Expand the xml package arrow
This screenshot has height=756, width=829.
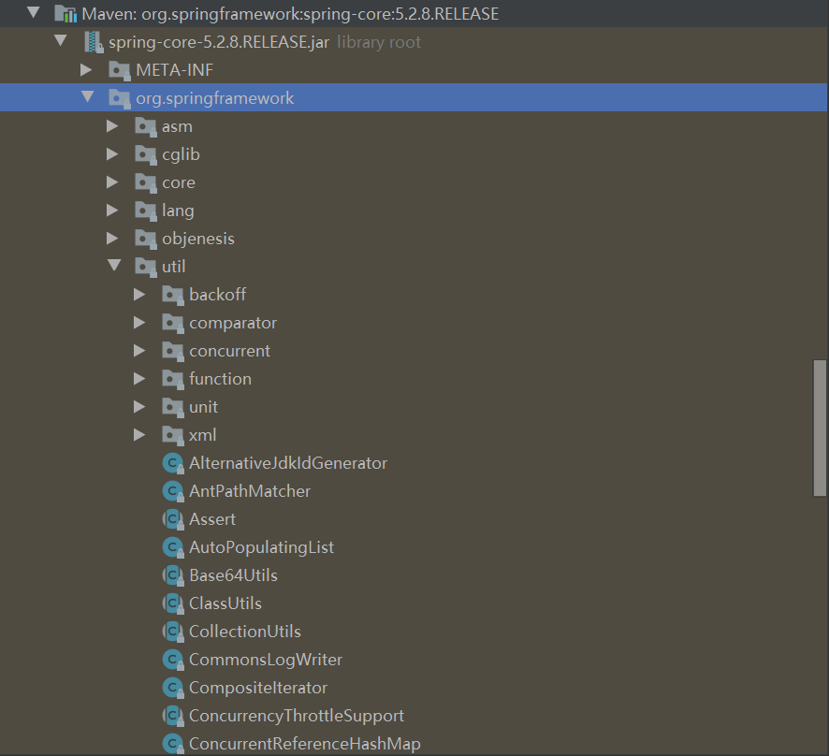139,434
